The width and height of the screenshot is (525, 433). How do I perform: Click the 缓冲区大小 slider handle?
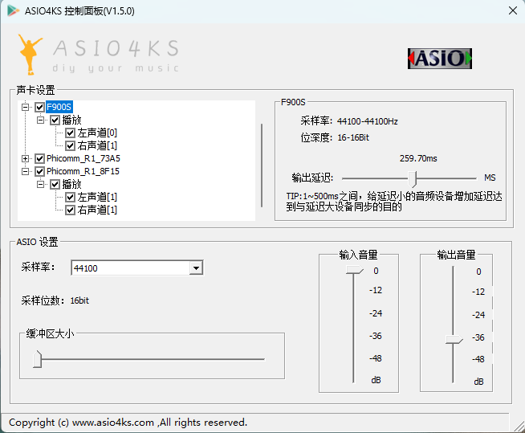(38, 359)
